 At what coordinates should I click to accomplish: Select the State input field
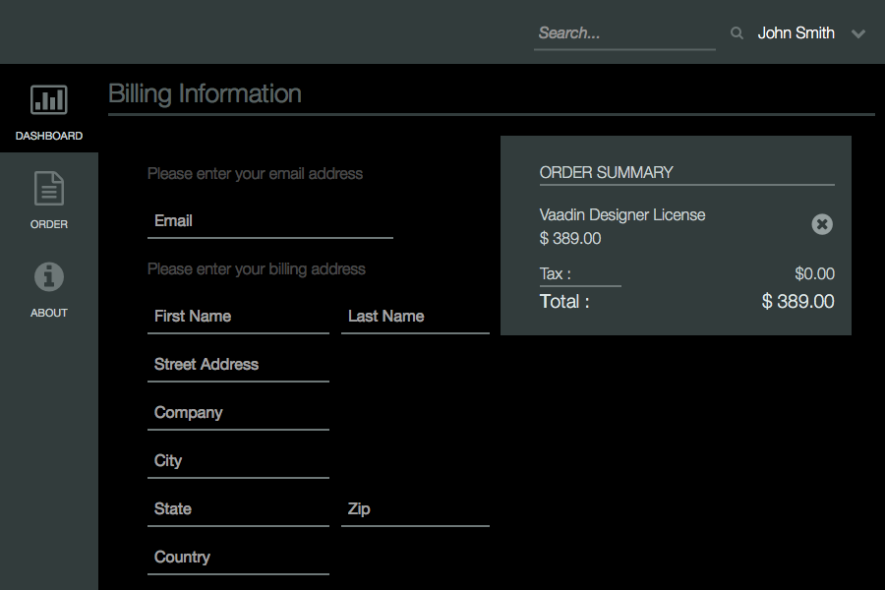coord(238,509)
